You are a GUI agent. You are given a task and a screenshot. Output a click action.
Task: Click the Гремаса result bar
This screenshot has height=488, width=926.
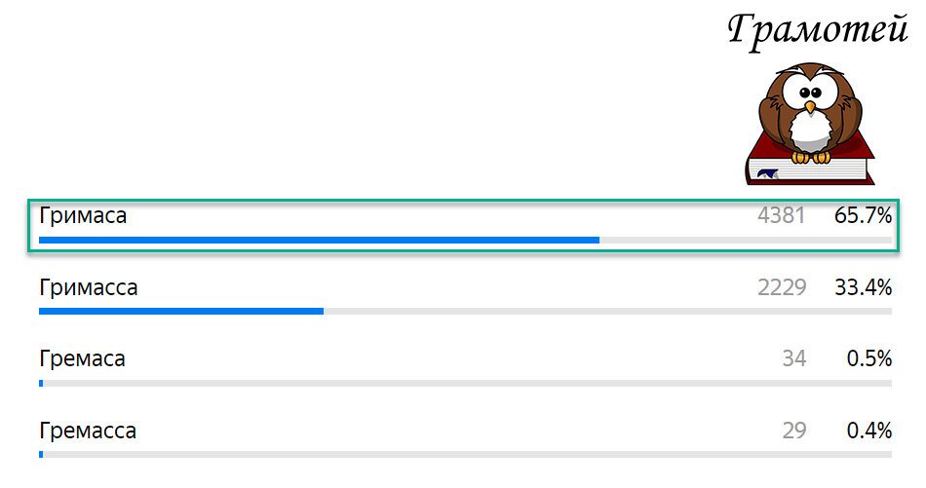point(465,383)
